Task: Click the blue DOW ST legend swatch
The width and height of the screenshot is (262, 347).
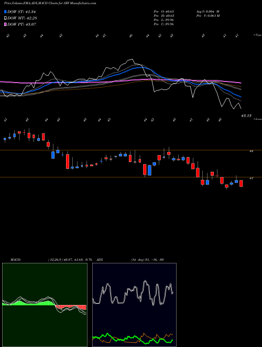Action: [x=5, y=12]
